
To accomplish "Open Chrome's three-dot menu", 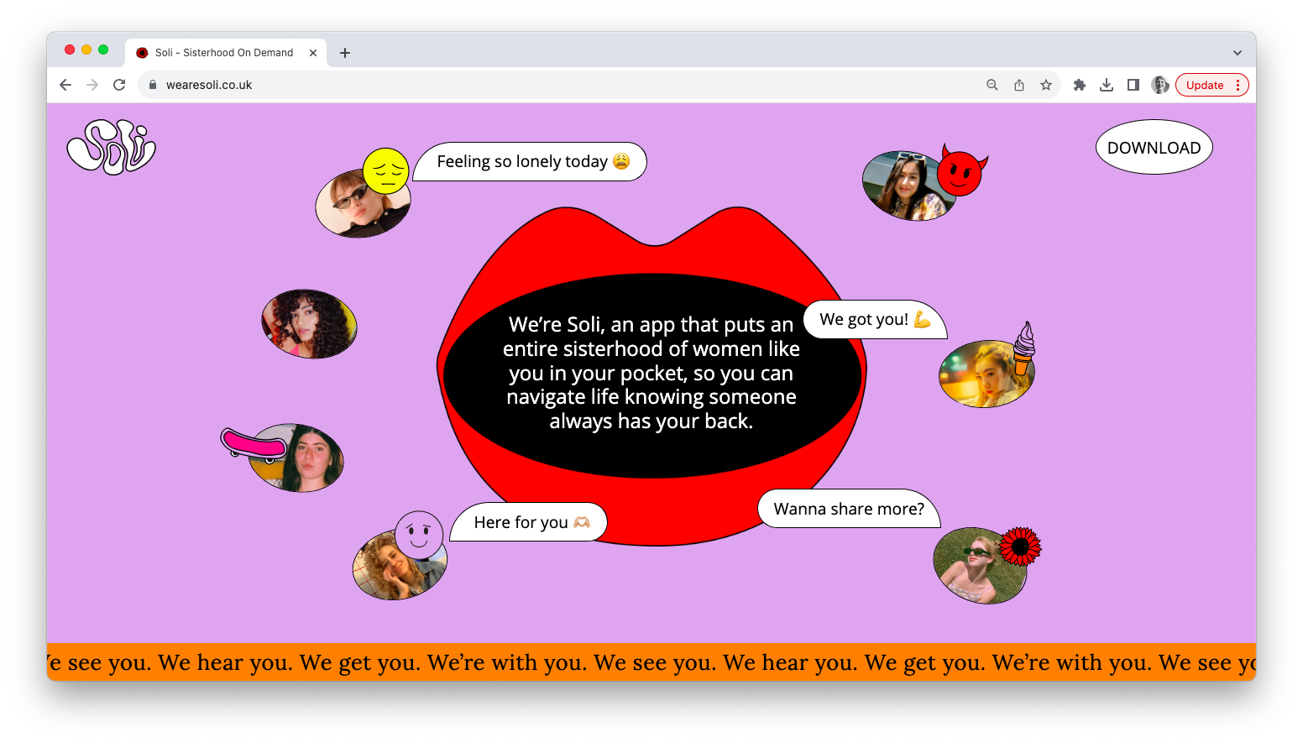I will pyautogui.click(x=1238, y=85).
